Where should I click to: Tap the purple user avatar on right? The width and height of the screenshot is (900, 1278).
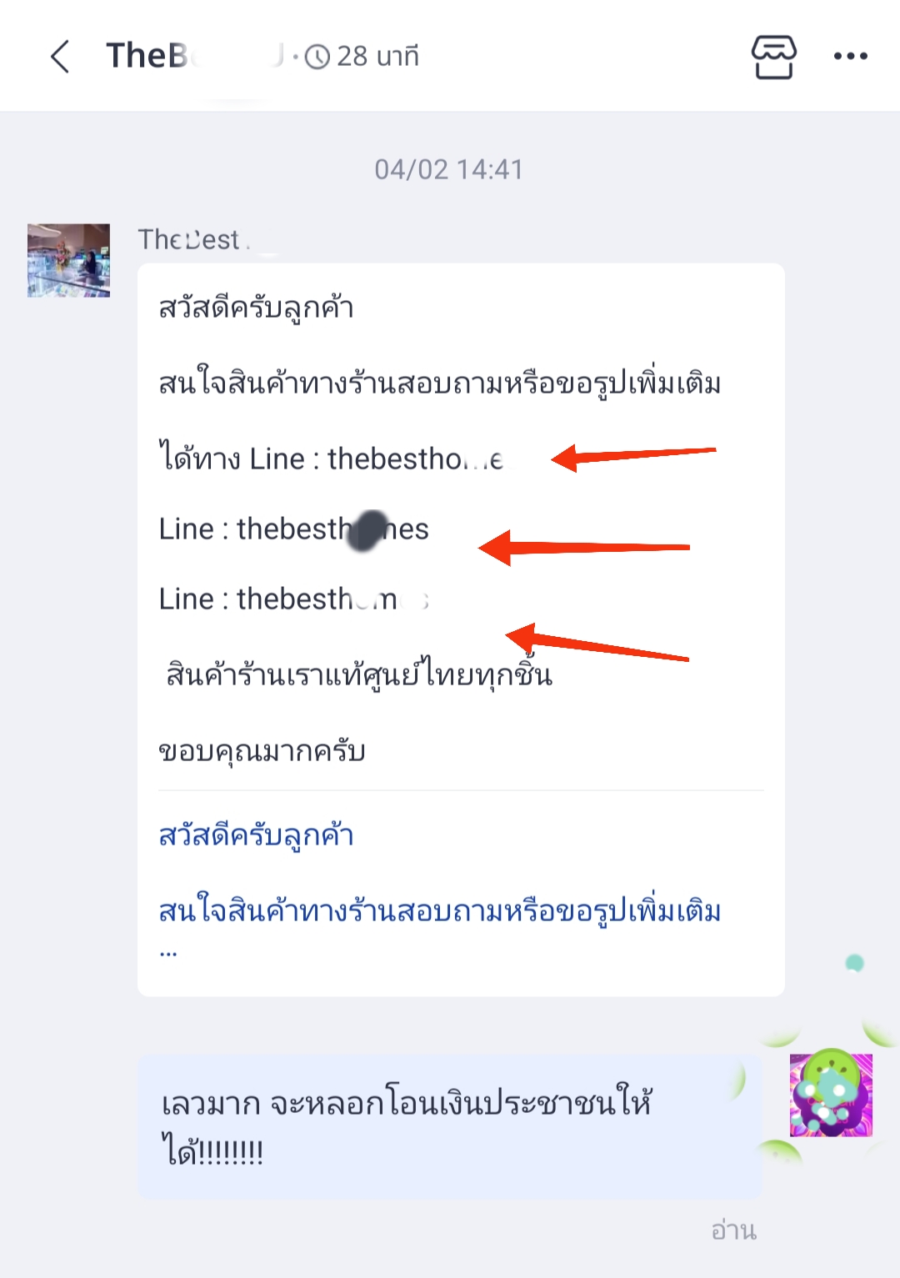[x=831, y=1095]
